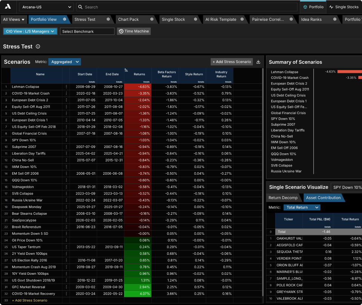Switch to Portfolio mode

pos(313,7)
